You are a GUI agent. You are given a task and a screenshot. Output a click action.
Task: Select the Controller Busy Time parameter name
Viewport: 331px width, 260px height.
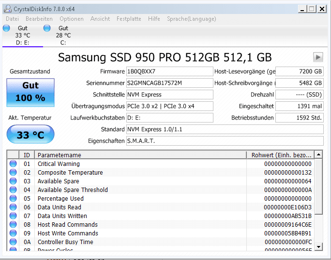[x=65, y=242]
